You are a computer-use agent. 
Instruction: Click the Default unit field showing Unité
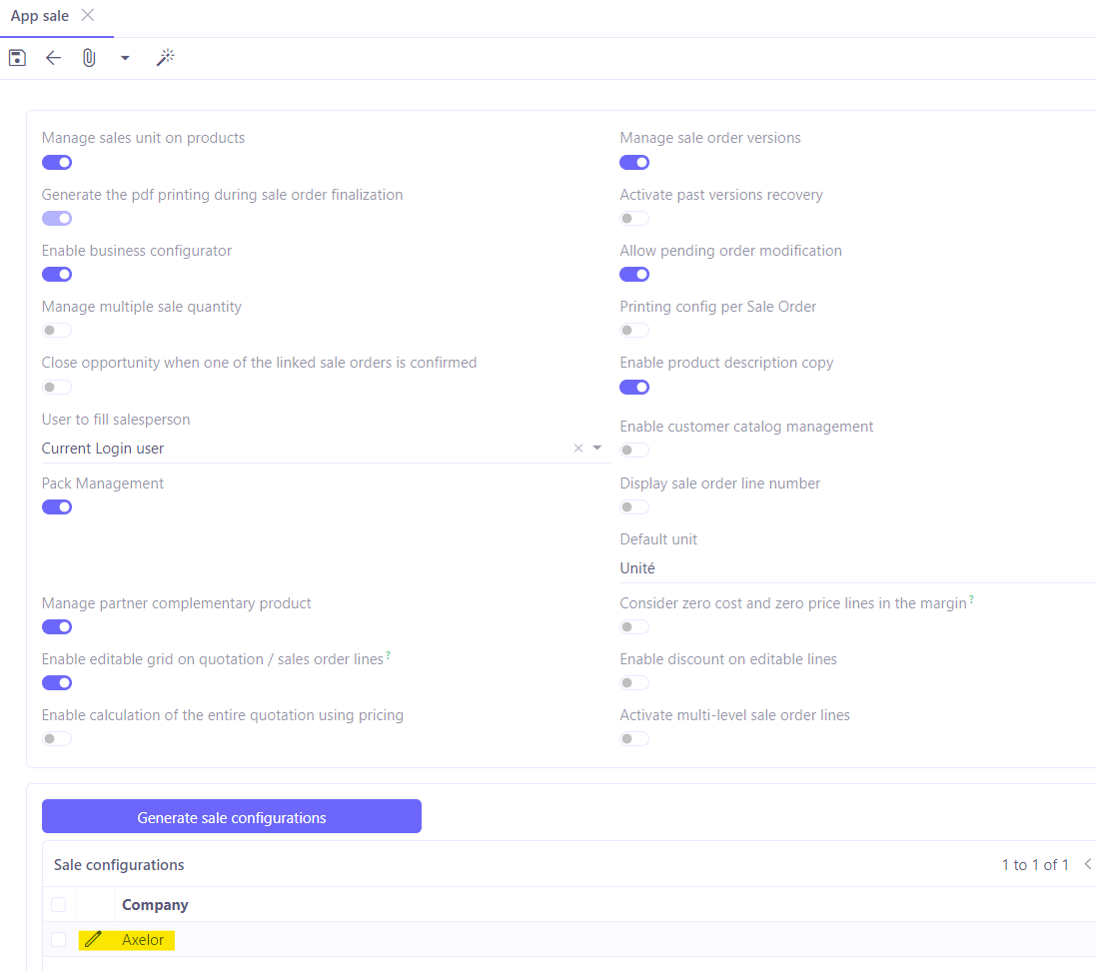[857, 568]
